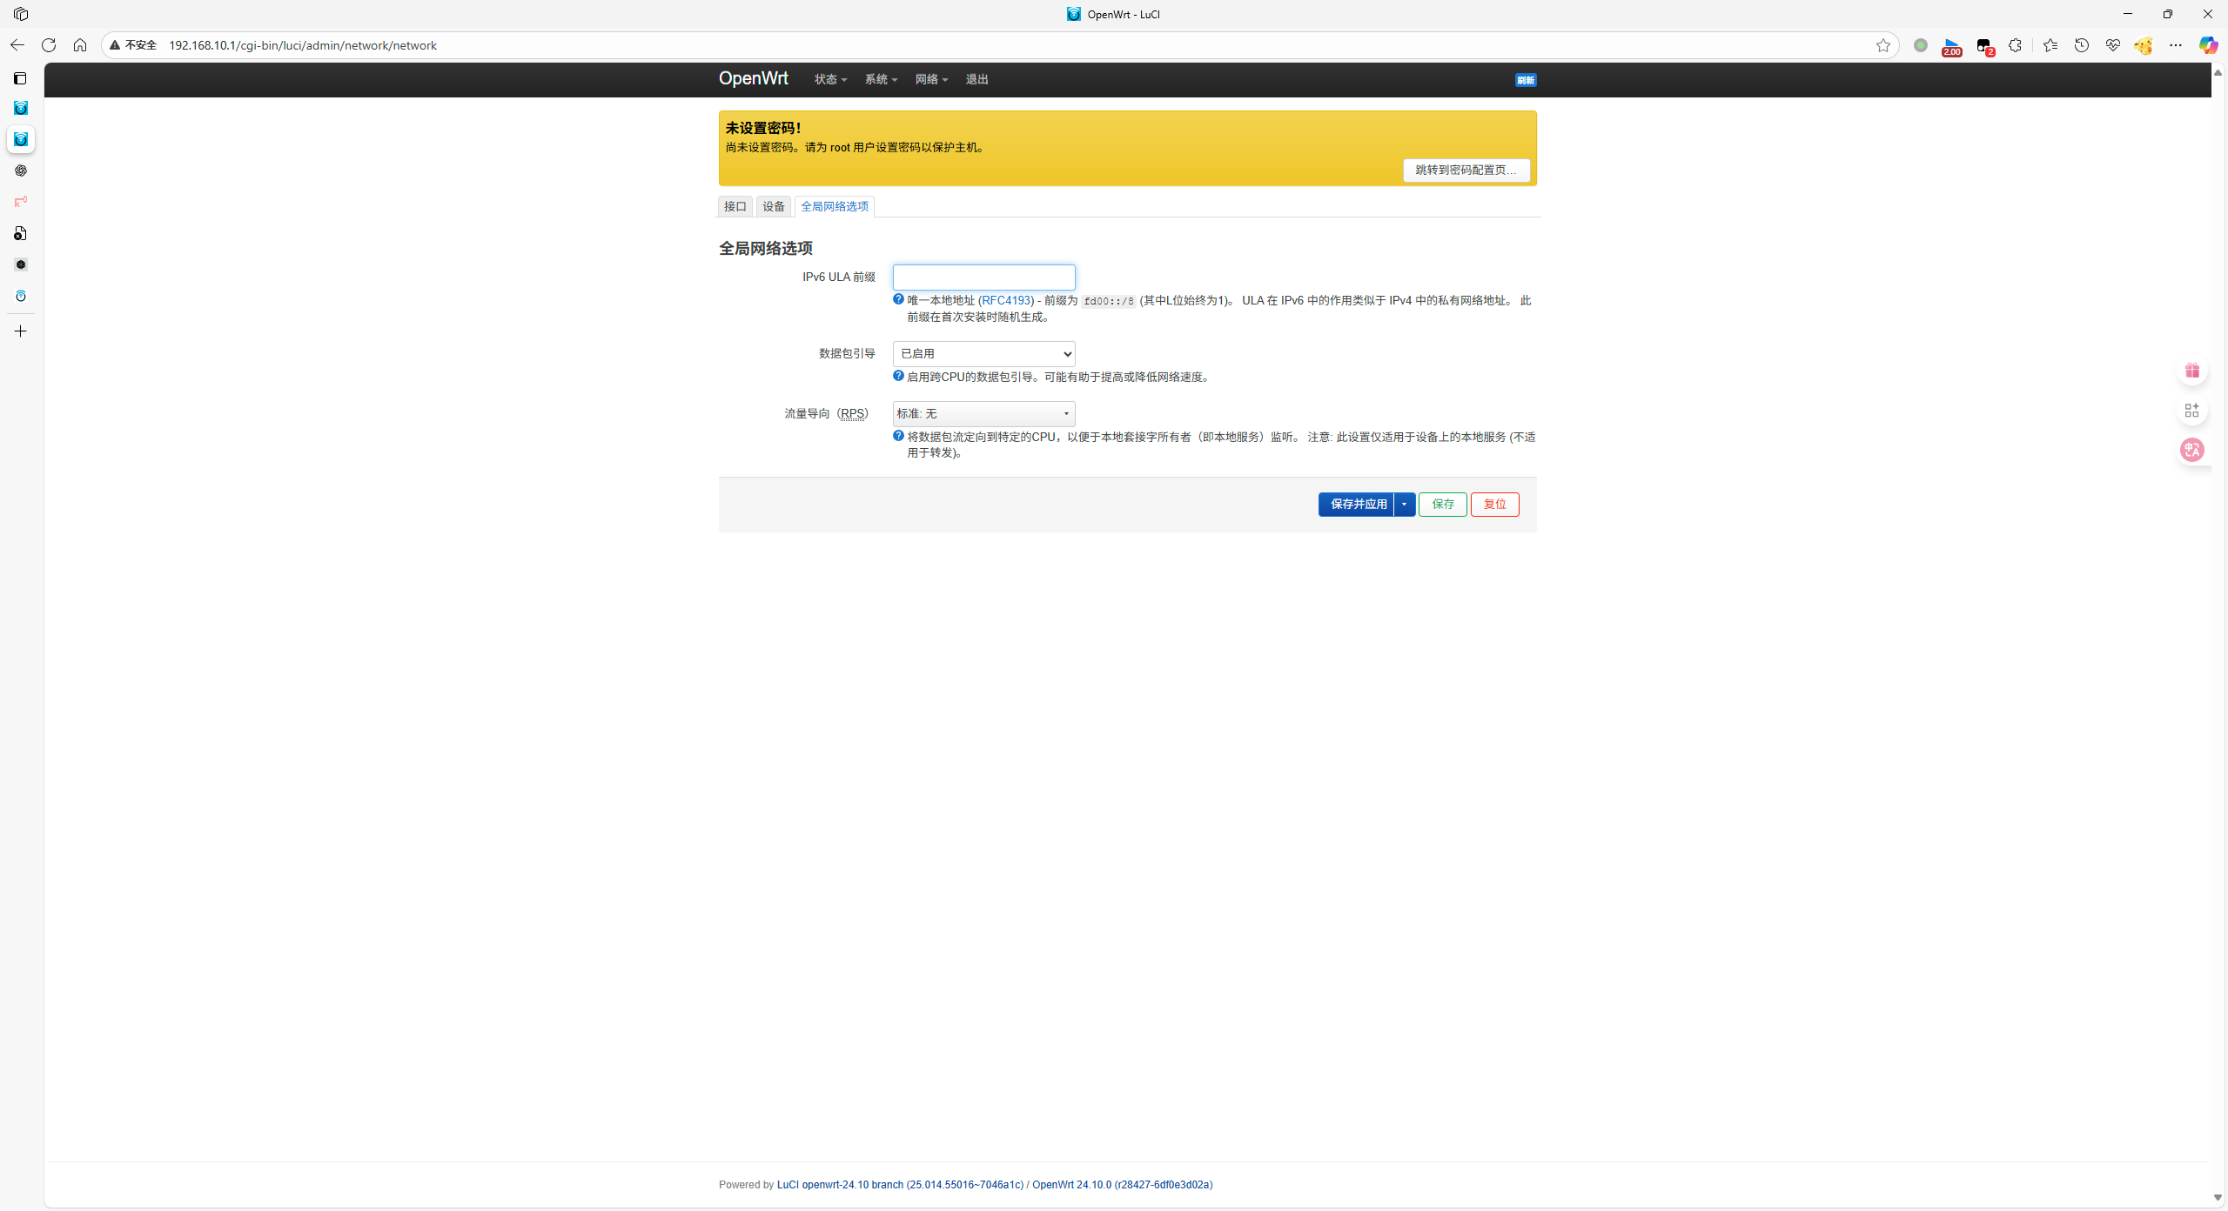Go back using the browser back arrow
The image size is (2228, 1211).
click(17, 45)
